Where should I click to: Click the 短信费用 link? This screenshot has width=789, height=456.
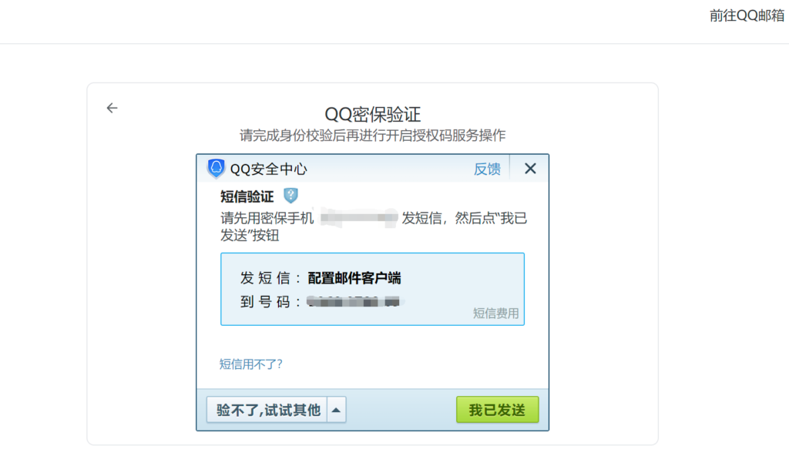495,313
